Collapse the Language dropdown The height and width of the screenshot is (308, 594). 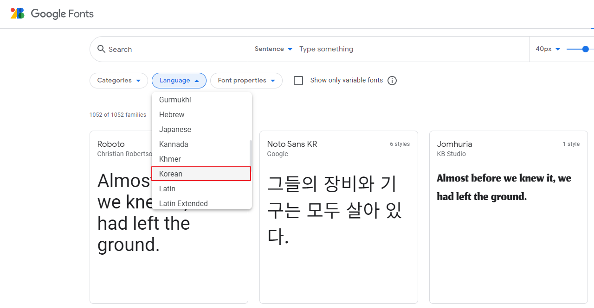179,81
